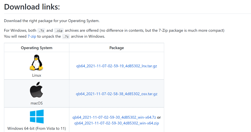Click the 'Package' column header
Screen dimensions: 251x132
point(117,48)
